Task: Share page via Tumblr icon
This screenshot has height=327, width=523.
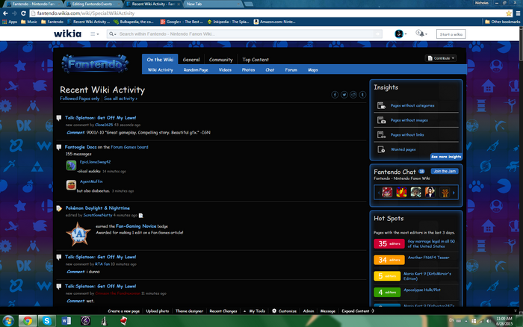Action: pos(362,95)
